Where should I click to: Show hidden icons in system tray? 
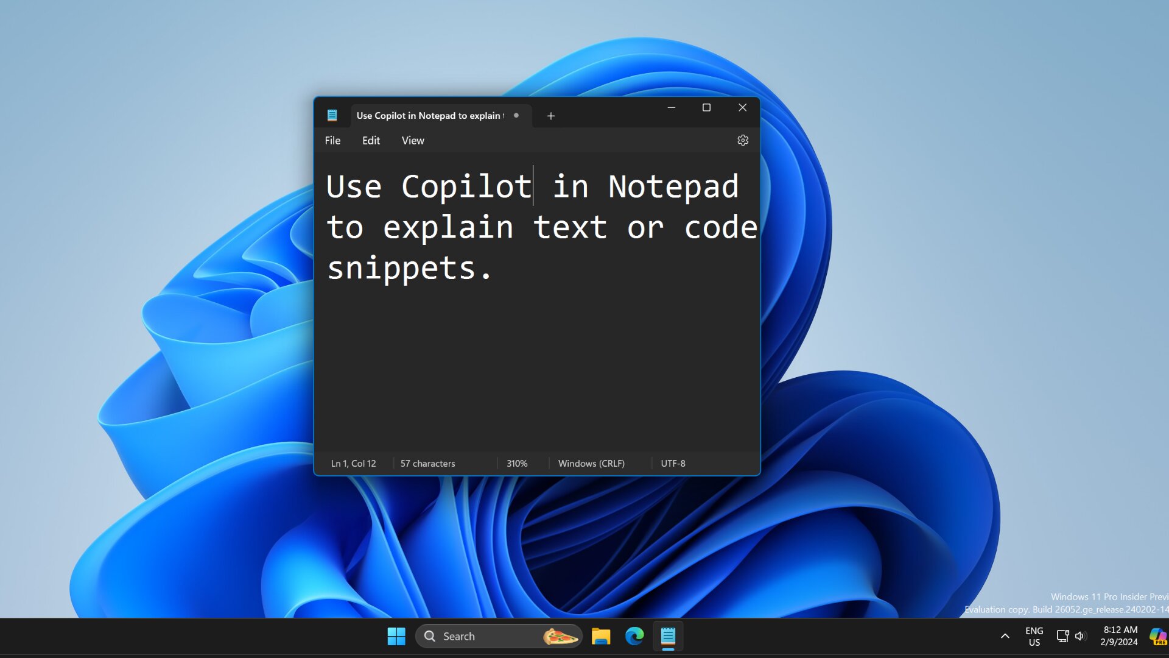(1005, 637)
